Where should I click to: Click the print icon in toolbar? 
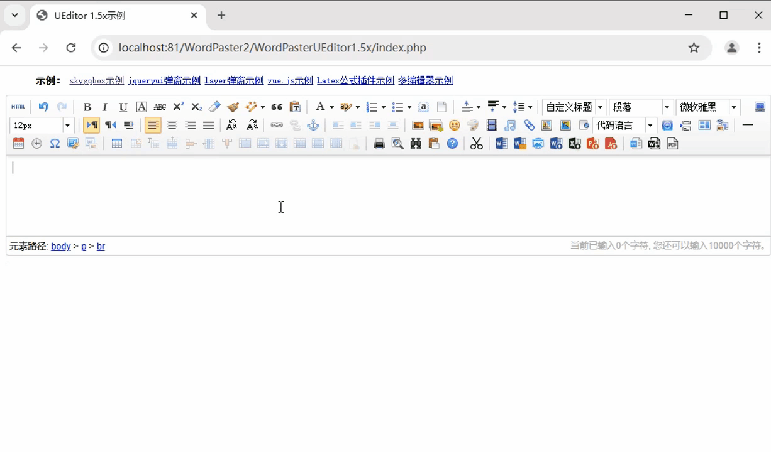(x=379, y=144)
